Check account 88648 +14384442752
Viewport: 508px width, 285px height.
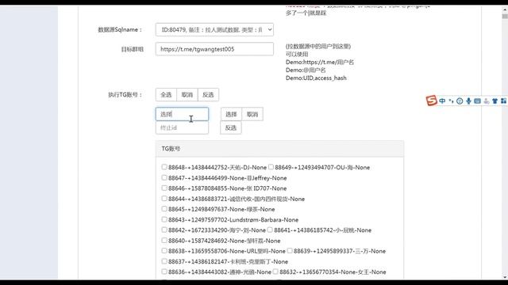[164, 167]
